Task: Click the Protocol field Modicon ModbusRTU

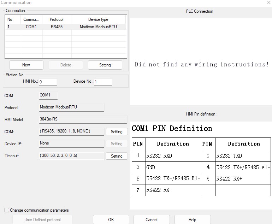Action: point(72,108)
